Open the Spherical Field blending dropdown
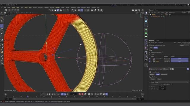Image resolution: width=190 pixels, height=106 pixels. point(167,59)
